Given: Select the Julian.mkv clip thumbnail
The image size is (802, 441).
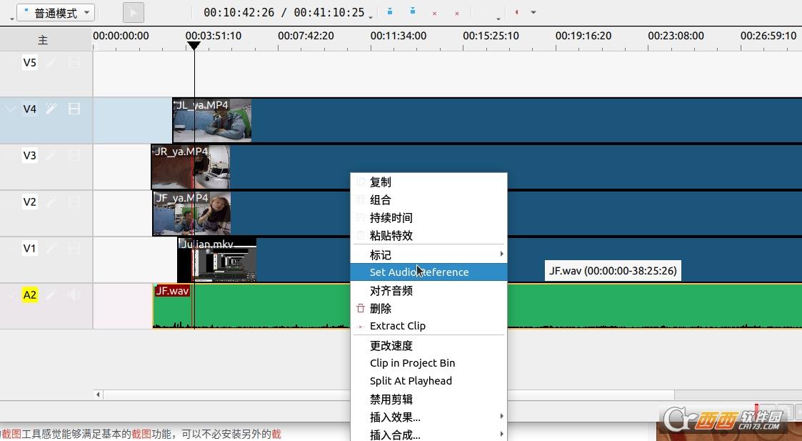Looking at the screenshot, I should point(217,260).
